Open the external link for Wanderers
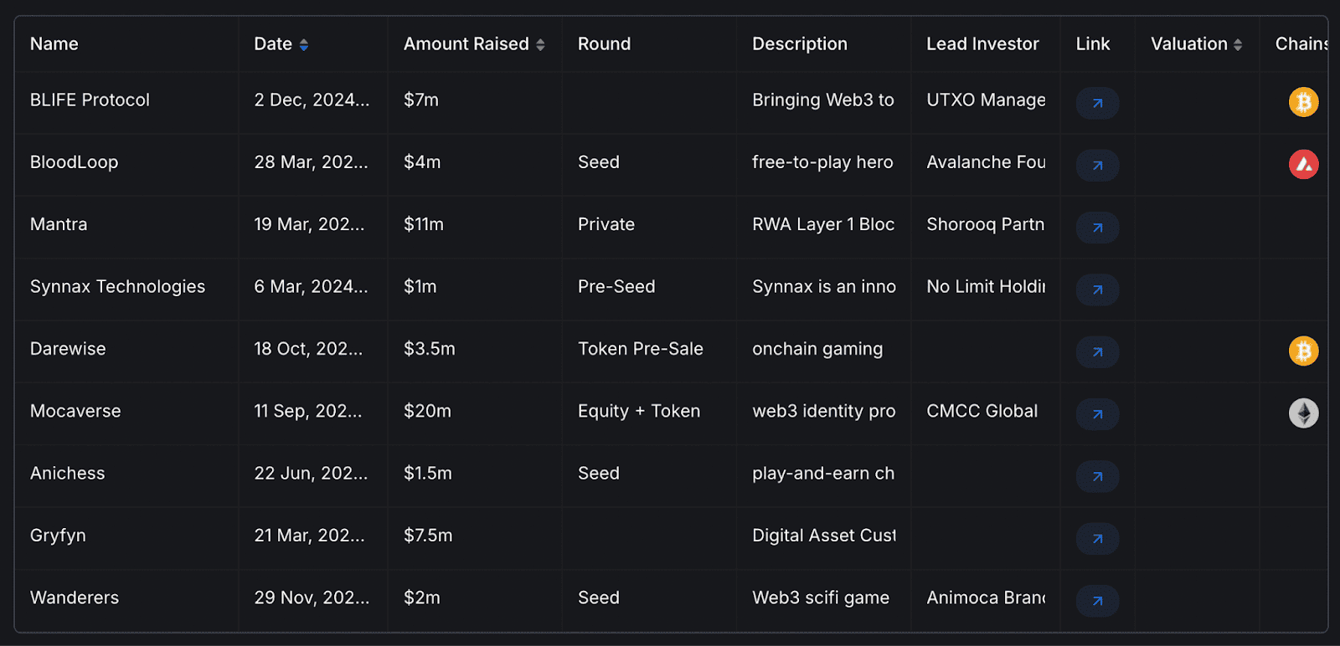This screenshot has width=1340, height=646. pyautogui.click(x=1096, y=601)
